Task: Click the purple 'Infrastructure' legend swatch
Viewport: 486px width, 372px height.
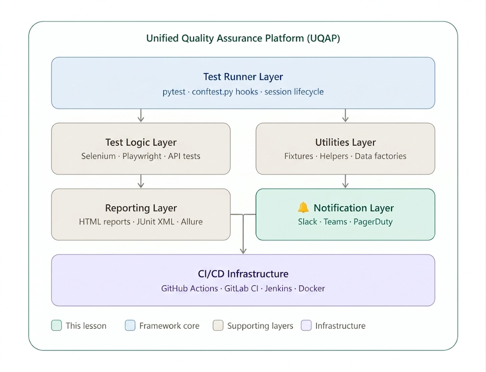Action: pos(306,325)
